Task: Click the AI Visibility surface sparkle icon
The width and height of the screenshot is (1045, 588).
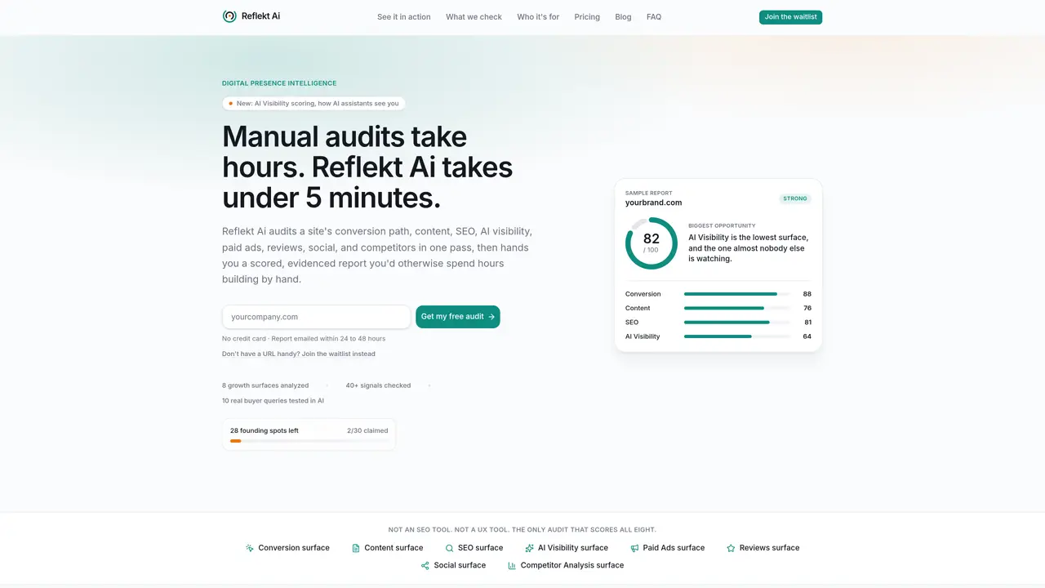Action: (530, 548)
